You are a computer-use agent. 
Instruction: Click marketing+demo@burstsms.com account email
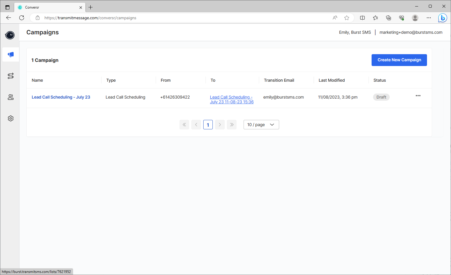coord(411,32)
